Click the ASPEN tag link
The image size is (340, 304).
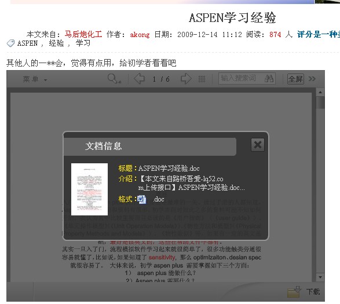coord(27,43)
